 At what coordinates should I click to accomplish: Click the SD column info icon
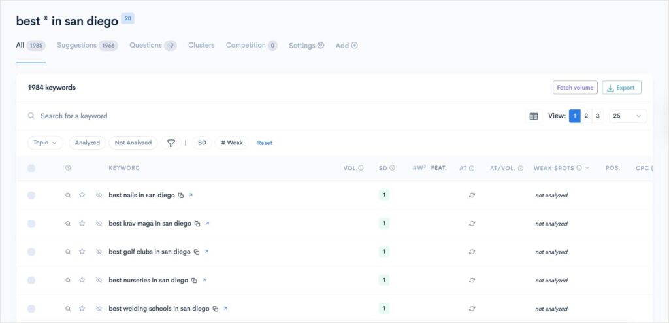pyautogui.click(x=392, y=168)
